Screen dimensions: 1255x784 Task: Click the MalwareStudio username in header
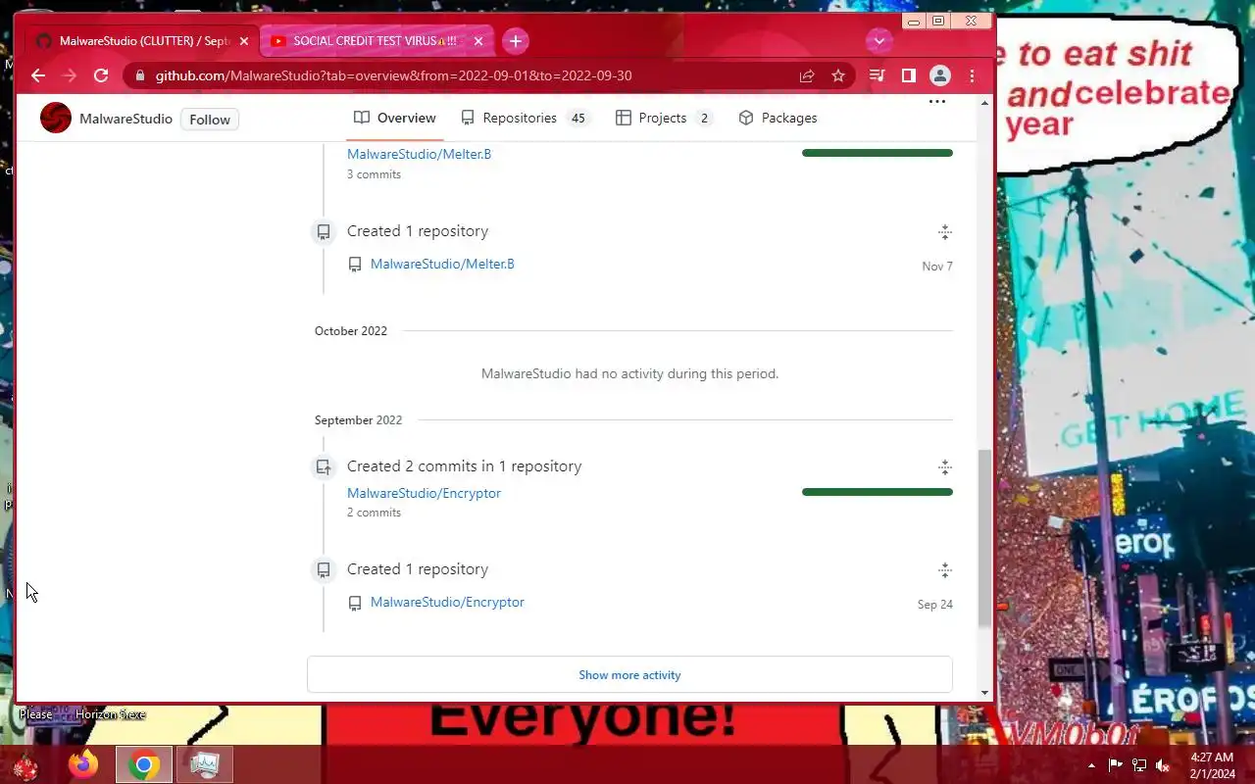click(125, 119)
